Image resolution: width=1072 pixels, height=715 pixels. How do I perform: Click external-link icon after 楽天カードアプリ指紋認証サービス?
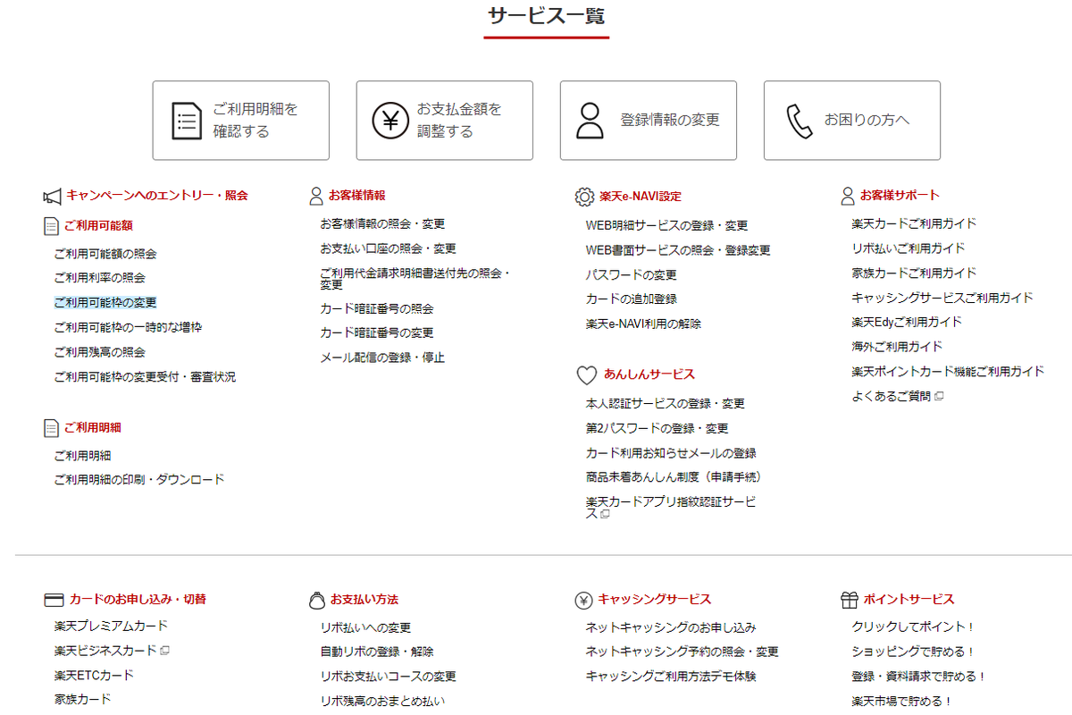(605, 515)
